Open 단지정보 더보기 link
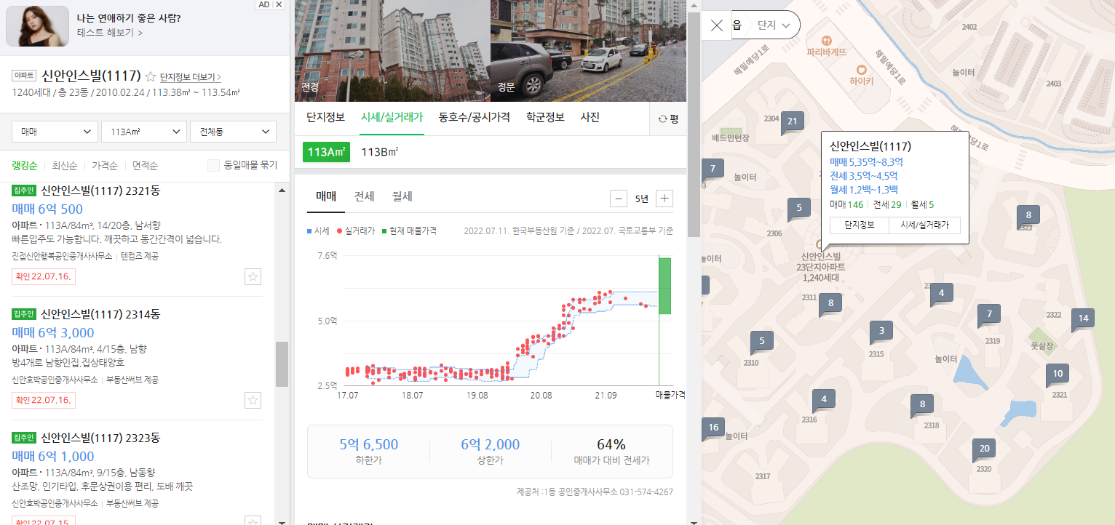 click(190, 77)
